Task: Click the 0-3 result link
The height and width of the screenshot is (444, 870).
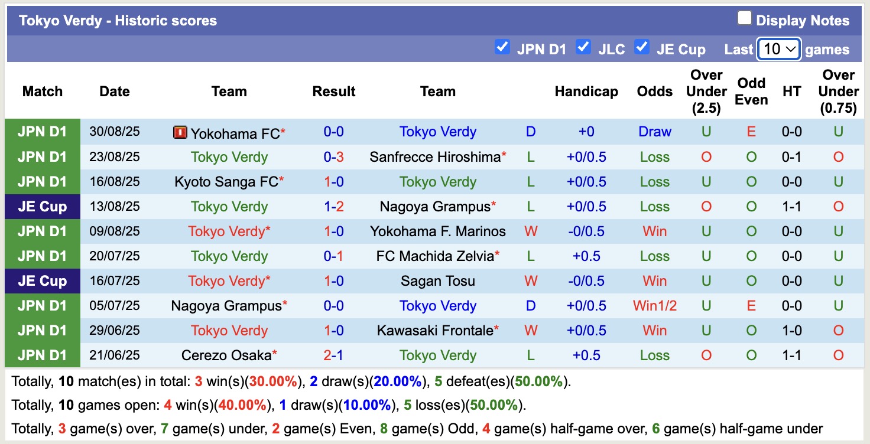Action: [334, 156]
